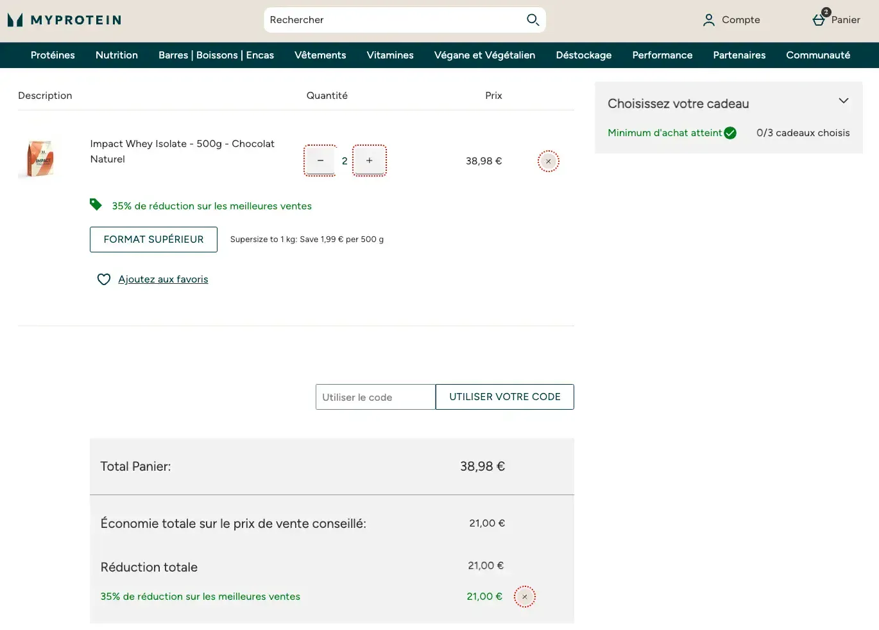
Task: Focus the Utiliser le code field
Action: (x=375, y=397)
